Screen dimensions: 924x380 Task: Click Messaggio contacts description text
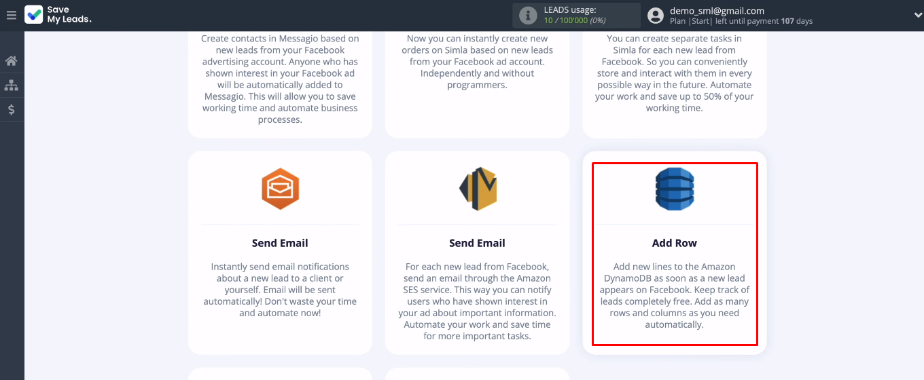click(280, 79)
